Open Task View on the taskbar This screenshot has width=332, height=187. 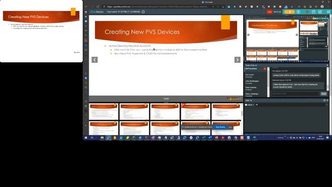(x=92, y=138)
